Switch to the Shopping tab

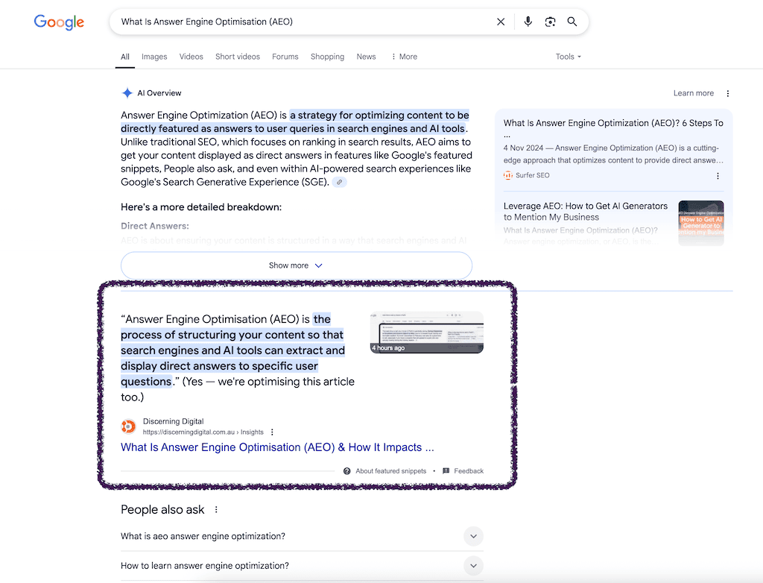coord(328,57)
